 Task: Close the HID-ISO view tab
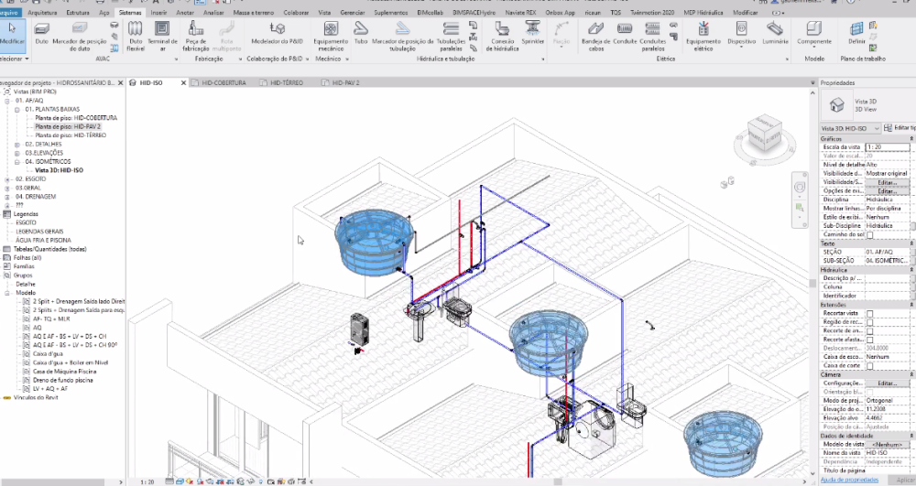(x=183, y=83)
